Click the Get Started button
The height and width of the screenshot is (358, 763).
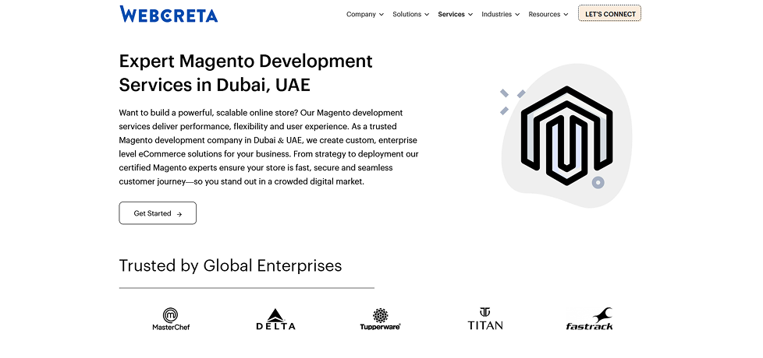click(158, 213)
